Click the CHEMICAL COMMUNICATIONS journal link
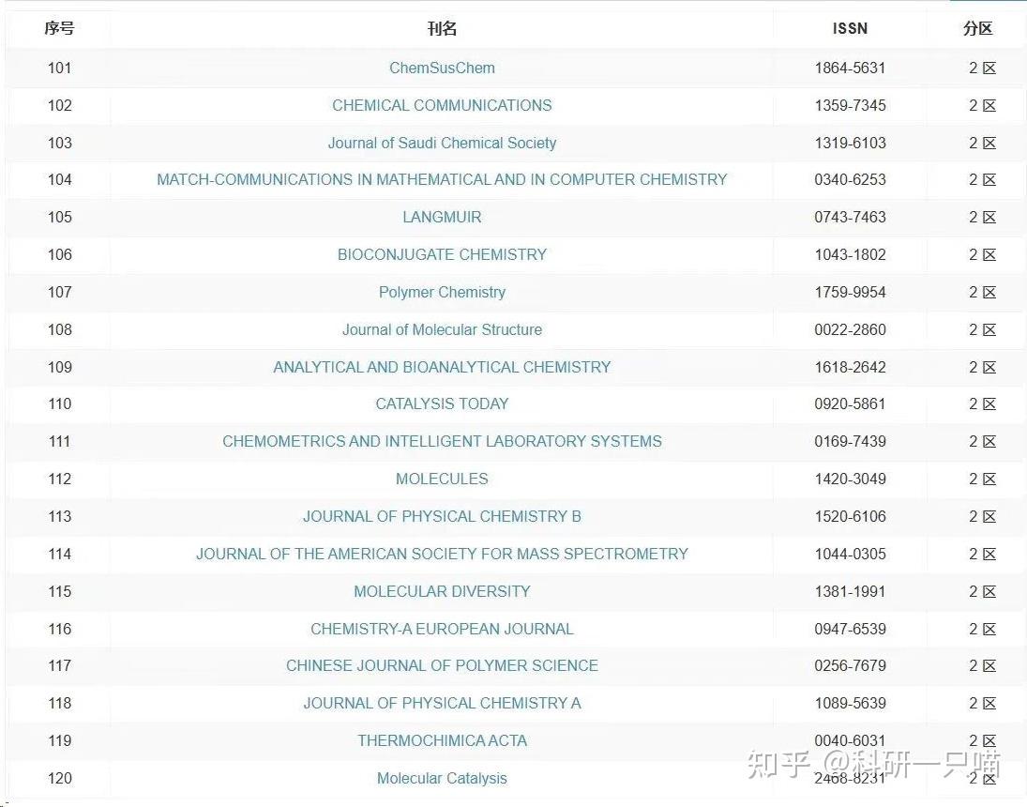Image resolution: width=1027 pixels, height=807 pixels. pyautogui.click(x=442, y=105)
